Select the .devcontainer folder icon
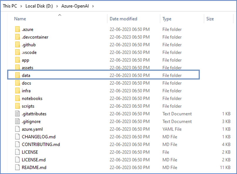The width and height of the screenshot is (237, 174). (x=17, y=37)
